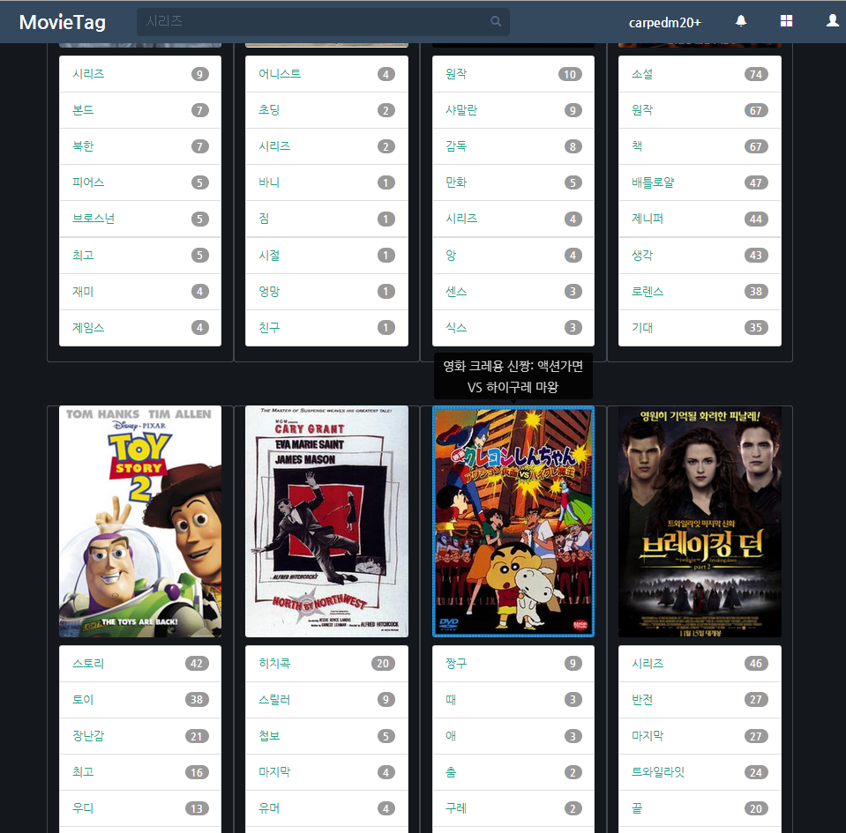This screenshot has width=846, height=833.
Task: Open the carpedm20+ account link
Action: (x=665, y=23)
